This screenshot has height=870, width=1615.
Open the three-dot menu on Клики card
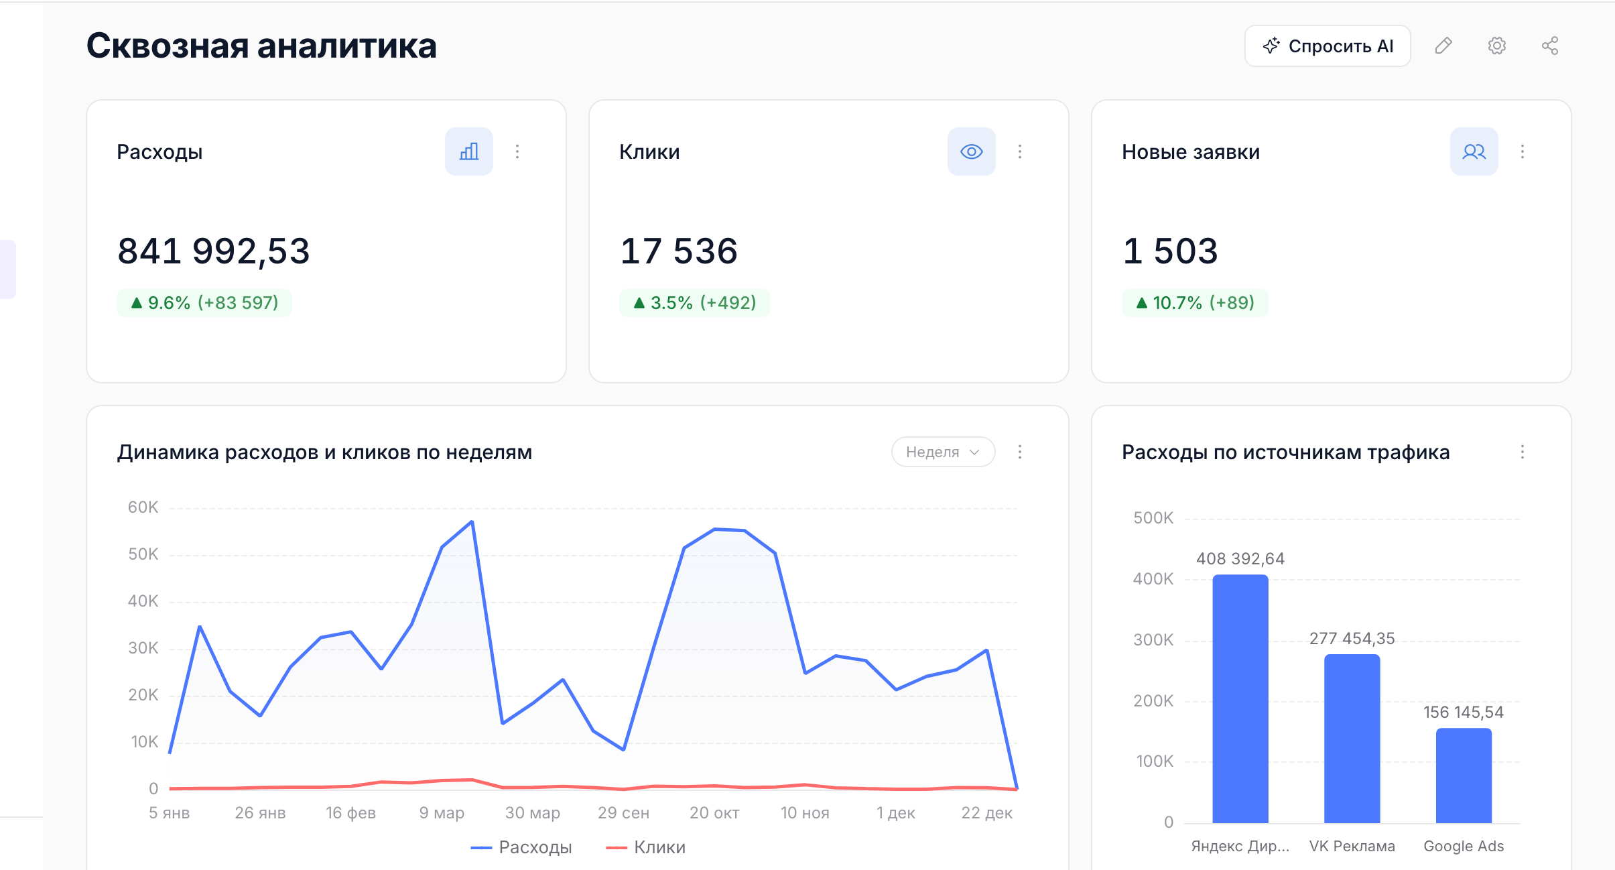[1020, 151]
